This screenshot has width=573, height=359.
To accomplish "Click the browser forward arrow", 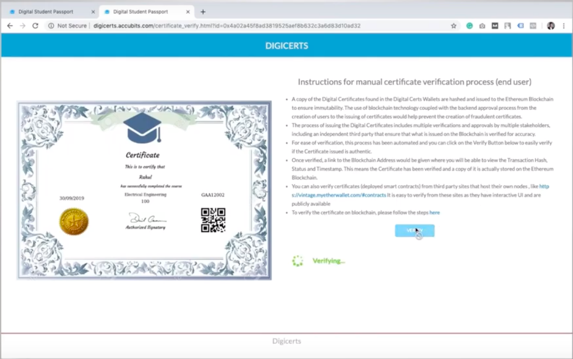I will tap(23, 26).
